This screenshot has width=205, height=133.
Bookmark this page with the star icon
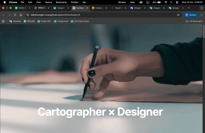[178, 15]
